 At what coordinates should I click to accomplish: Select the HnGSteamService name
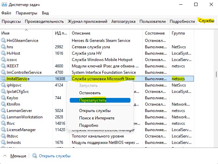pyautogui.click(x=22, y=41)
